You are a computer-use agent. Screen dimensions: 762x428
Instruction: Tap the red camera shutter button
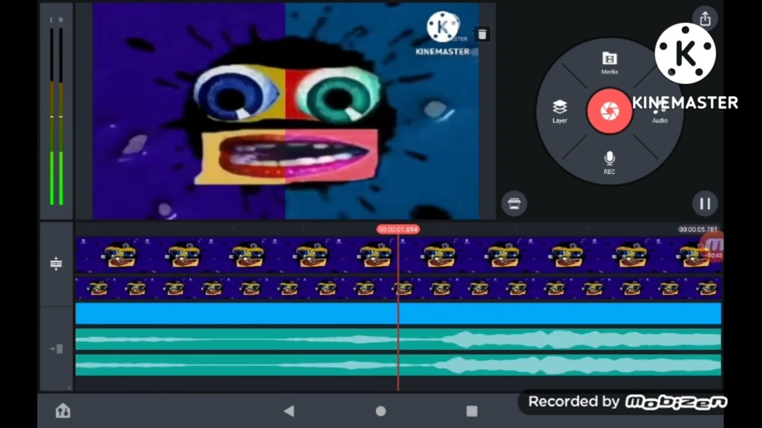click(x=610, y=111)
